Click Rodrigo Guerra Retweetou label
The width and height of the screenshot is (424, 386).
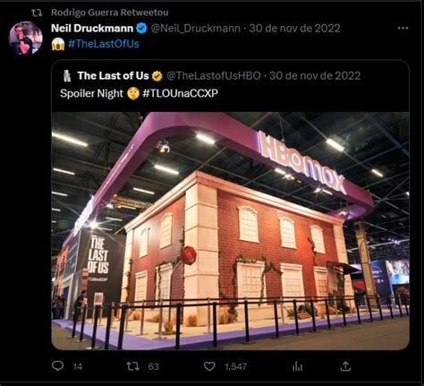[x=110, y=13]
